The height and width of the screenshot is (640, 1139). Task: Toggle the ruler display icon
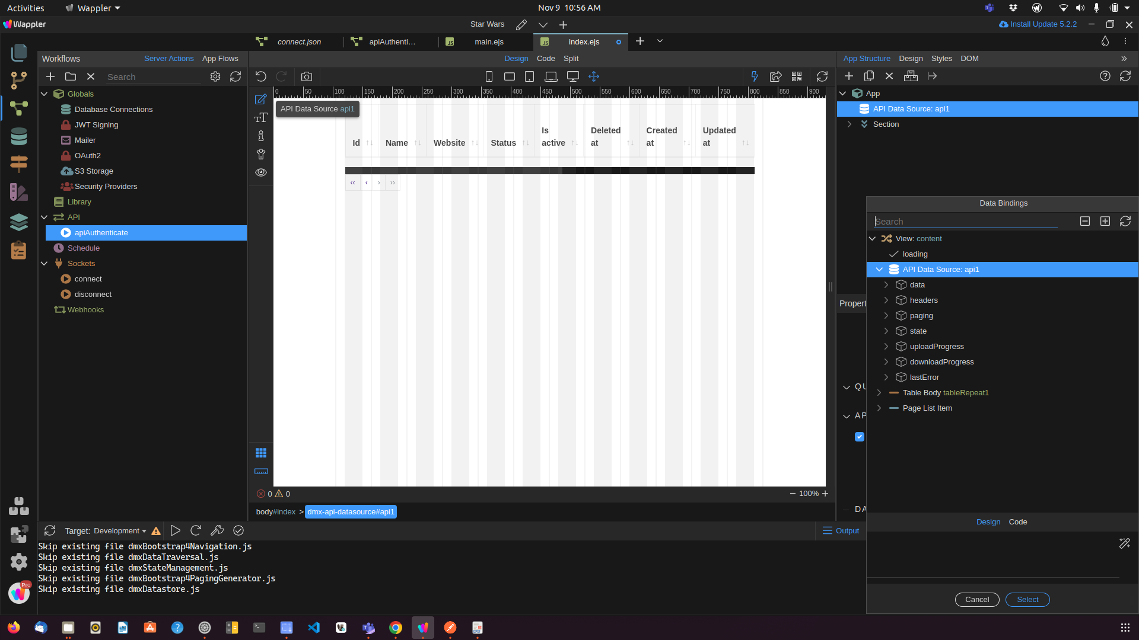coord(261,472)
